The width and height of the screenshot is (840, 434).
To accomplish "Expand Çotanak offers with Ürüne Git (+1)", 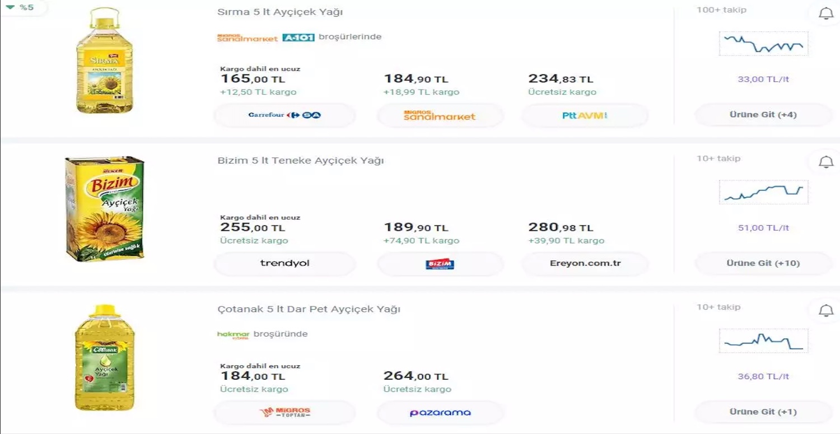I will click(x=763, y=412).
